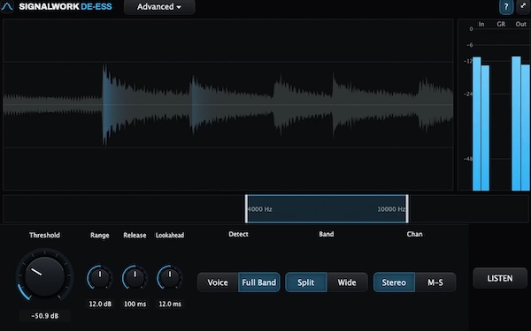Click the Out level meter
Viewport: 531px width, 331px height.
(521, 124)
